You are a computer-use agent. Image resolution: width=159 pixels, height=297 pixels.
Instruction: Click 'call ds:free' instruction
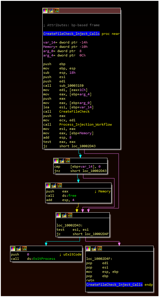(x=61, y=196)
